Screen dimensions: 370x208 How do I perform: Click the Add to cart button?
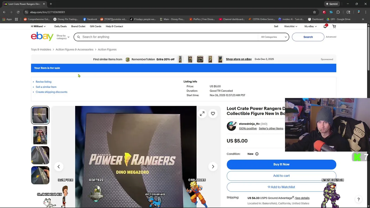click(281, 176)
